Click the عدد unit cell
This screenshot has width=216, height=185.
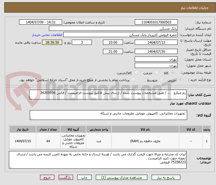pyautogui.click(x=99, y=141)
